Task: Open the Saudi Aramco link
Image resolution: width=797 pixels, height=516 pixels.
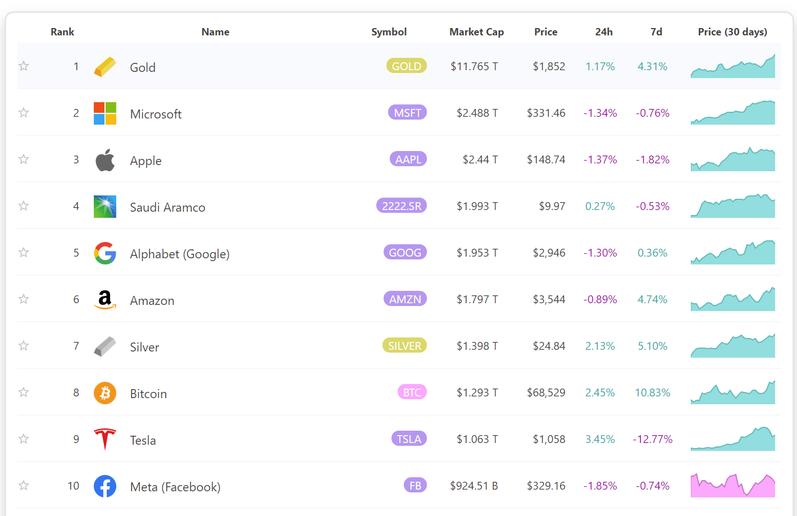Action: [167, 207]
